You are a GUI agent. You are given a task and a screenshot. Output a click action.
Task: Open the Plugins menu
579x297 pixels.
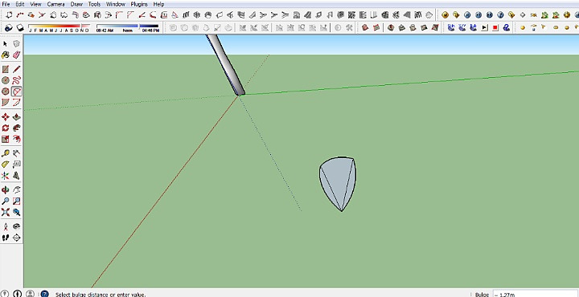click(139, 4)
